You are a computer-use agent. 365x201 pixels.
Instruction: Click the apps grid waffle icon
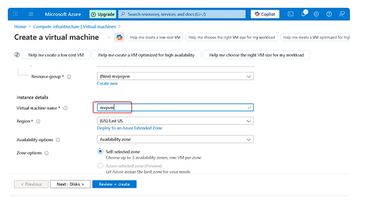click(x=16, y=14)
